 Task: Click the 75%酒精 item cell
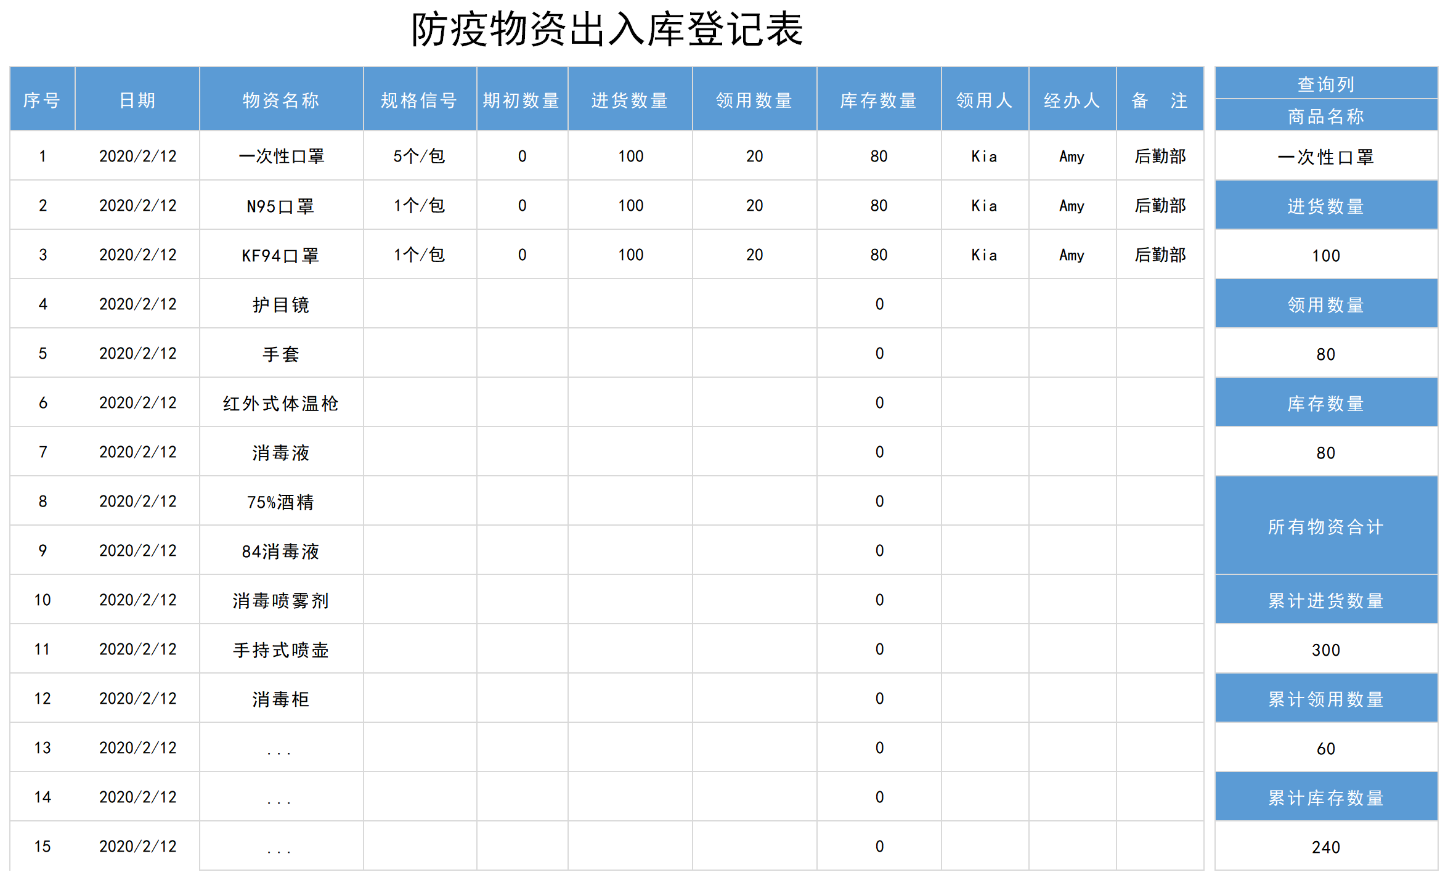281,502
